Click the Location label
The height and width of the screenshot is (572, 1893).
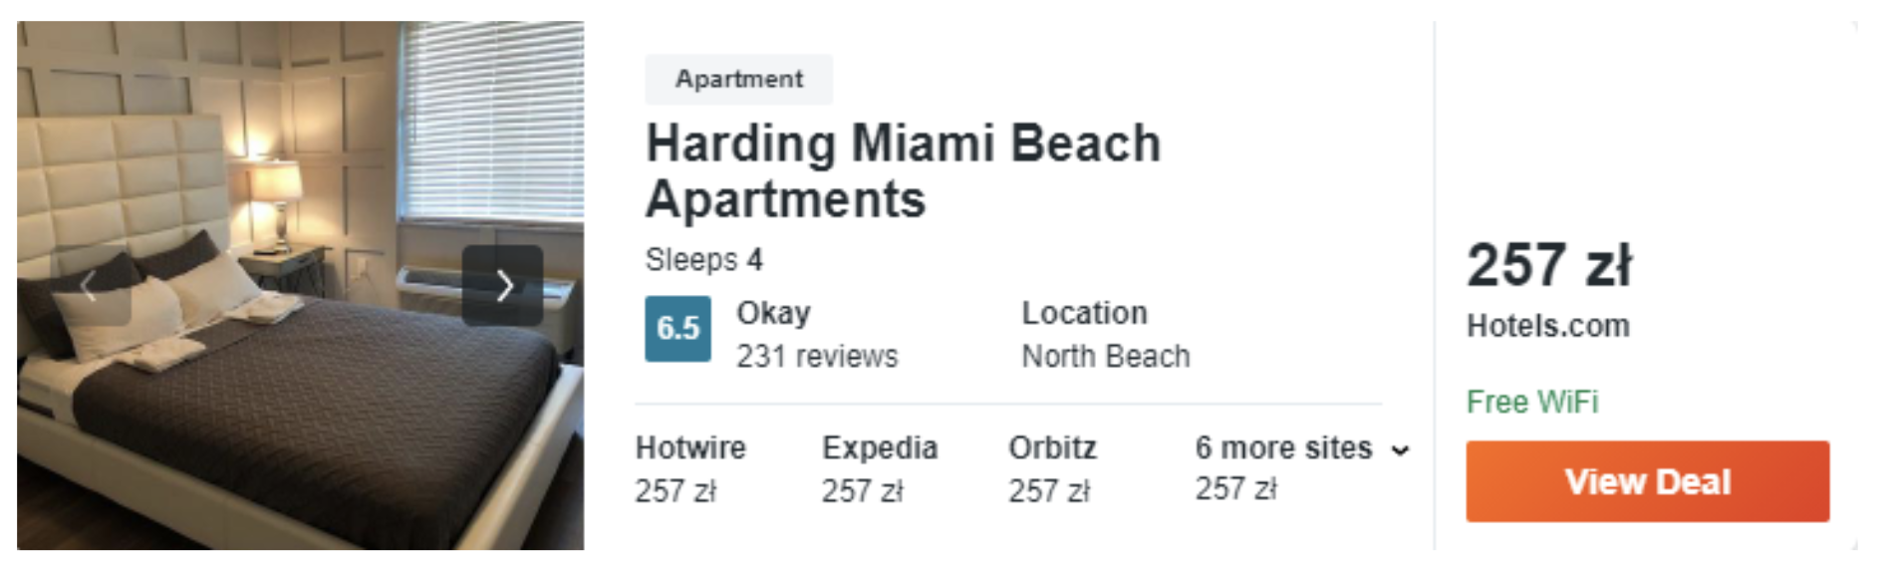1084,313
